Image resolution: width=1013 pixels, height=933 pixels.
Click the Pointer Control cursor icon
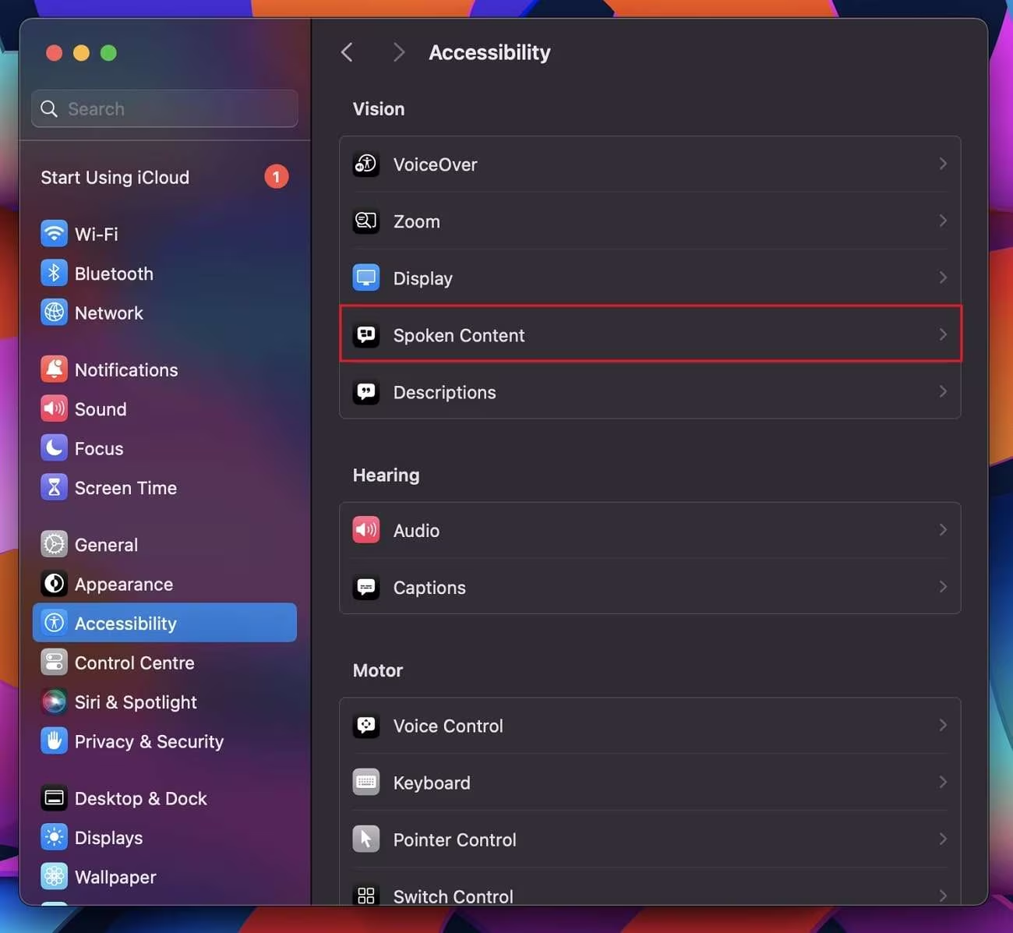[365, 839]
